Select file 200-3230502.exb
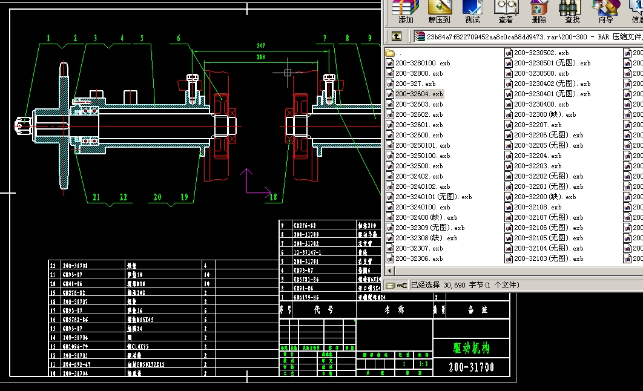Image resolution: width=643 pixels, height=391 pixels. 541,53
